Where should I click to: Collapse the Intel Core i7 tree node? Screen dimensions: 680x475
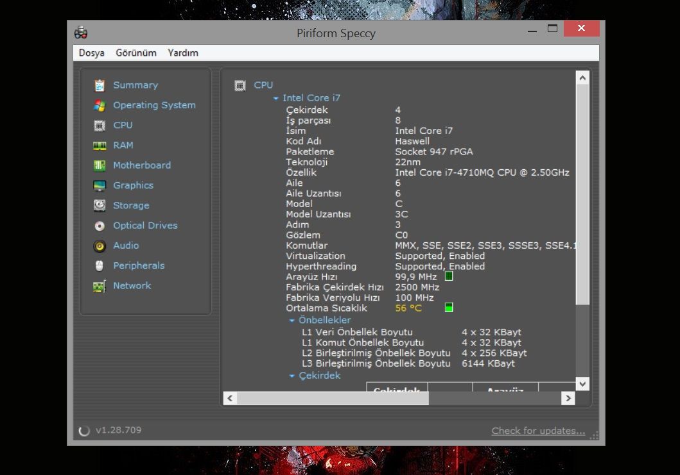click(x=276, y=98)
